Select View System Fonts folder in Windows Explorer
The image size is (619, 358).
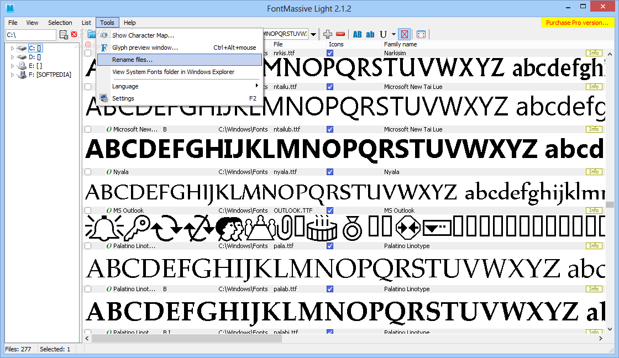point(180,72)
